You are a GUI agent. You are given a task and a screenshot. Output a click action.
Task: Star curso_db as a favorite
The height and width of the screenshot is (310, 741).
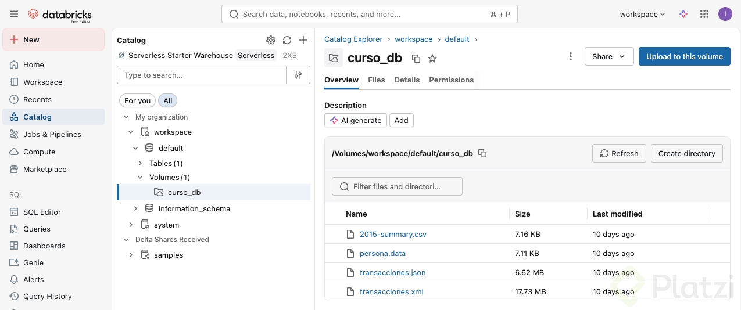click(x=432, y=58)
